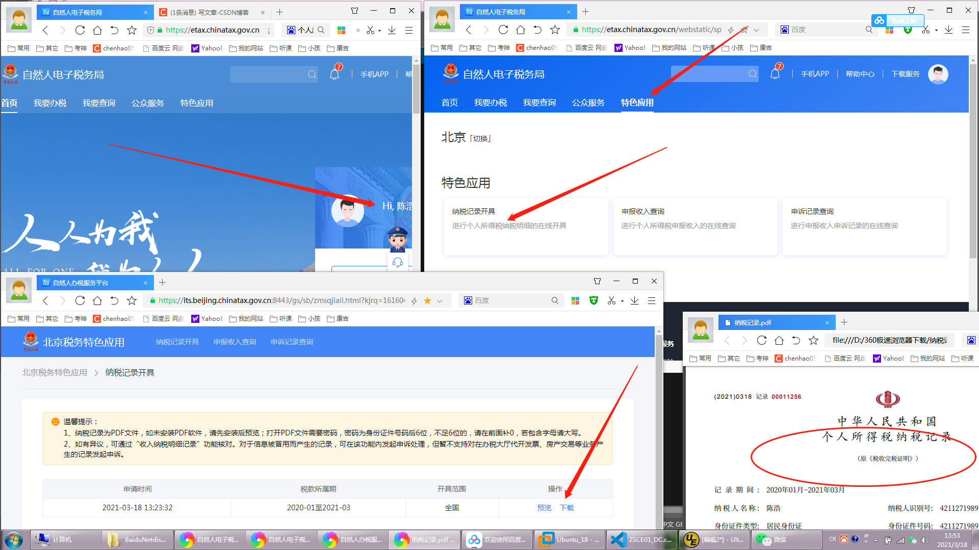The image size is (979, 550).
Task: Expand address bar dropdown chevron in top-right browser
Action: pos(756,30)
